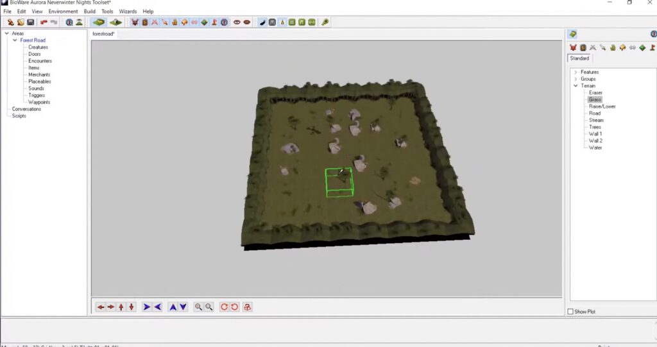Toggle Encounters crossed-swords icon in top toolbar
Screen dimensions: 657x347
pos(155,22)
